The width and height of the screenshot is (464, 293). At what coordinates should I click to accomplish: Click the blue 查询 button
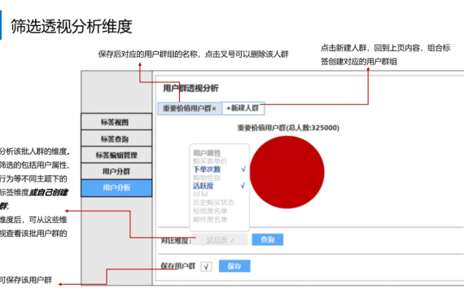pyautogui.click(x=268, y=239)
